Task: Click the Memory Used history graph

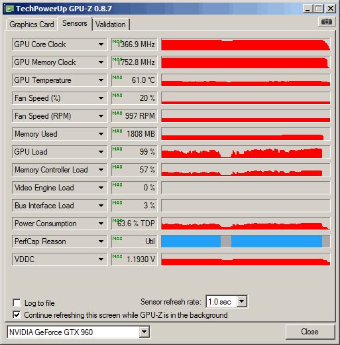Action: (x=246, y=134)
